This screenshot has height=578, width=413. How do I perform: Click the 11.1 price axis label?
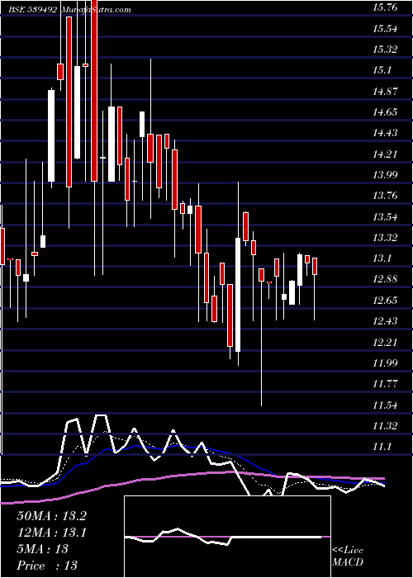(382, 447)
